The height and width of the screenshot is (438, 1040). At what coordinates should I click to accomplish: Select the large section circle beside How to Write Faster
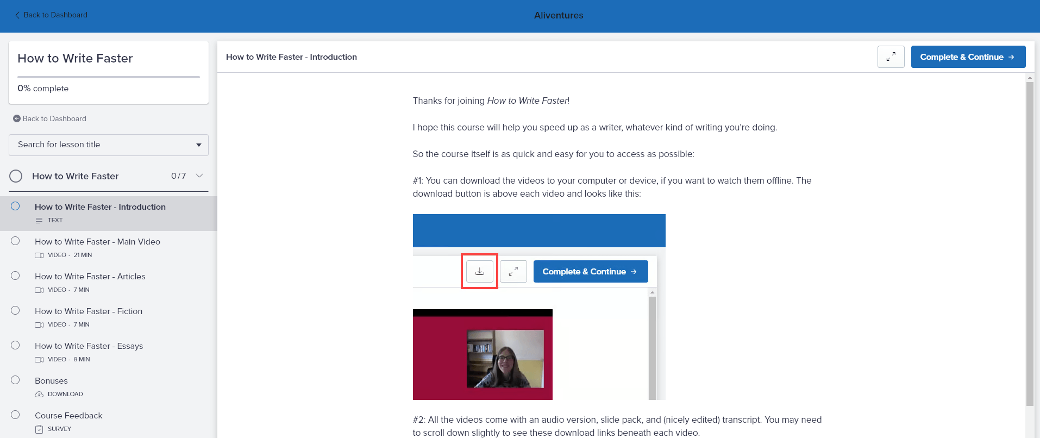tap(16, 176)
